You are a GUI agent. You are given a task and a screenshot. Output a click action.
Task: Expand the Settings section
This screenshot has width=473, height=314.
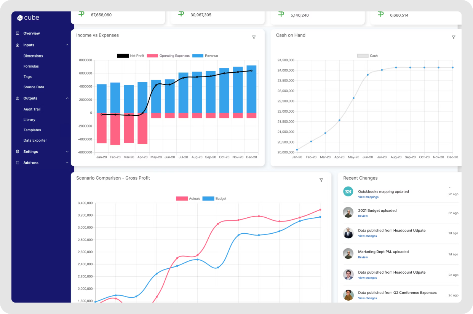click(x=67, y=151)
